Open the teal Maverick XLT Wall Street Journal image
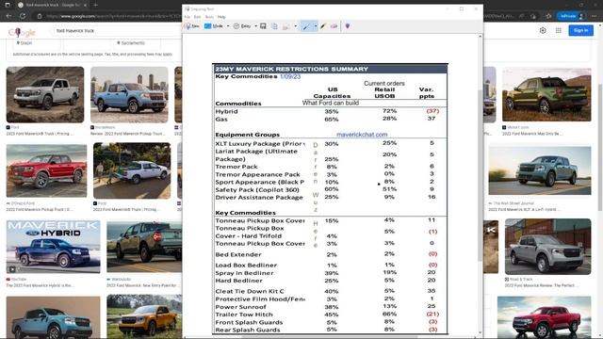The image size is (603, 339). pos(540,170)
